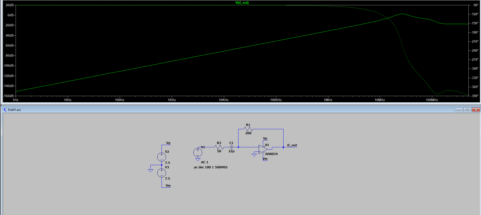Click the 50 value under R3
481x215 pixels.
[x=219, y=151]
